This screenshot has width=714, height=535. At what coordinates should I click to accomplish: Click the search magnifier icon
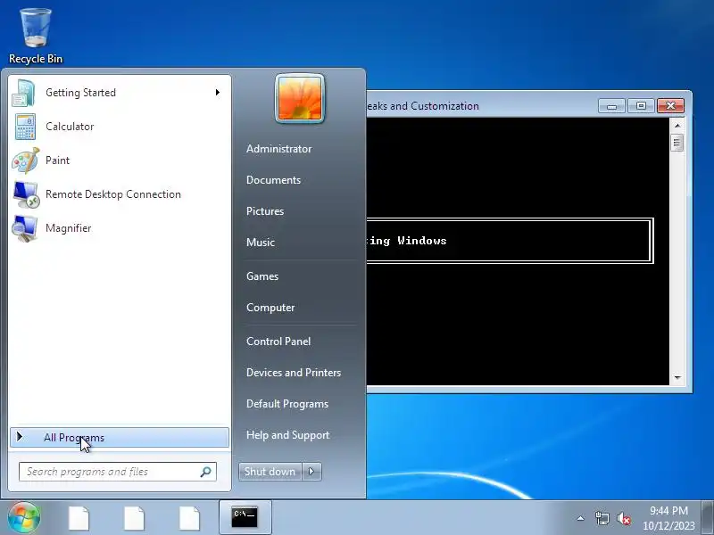click(205, 472)
